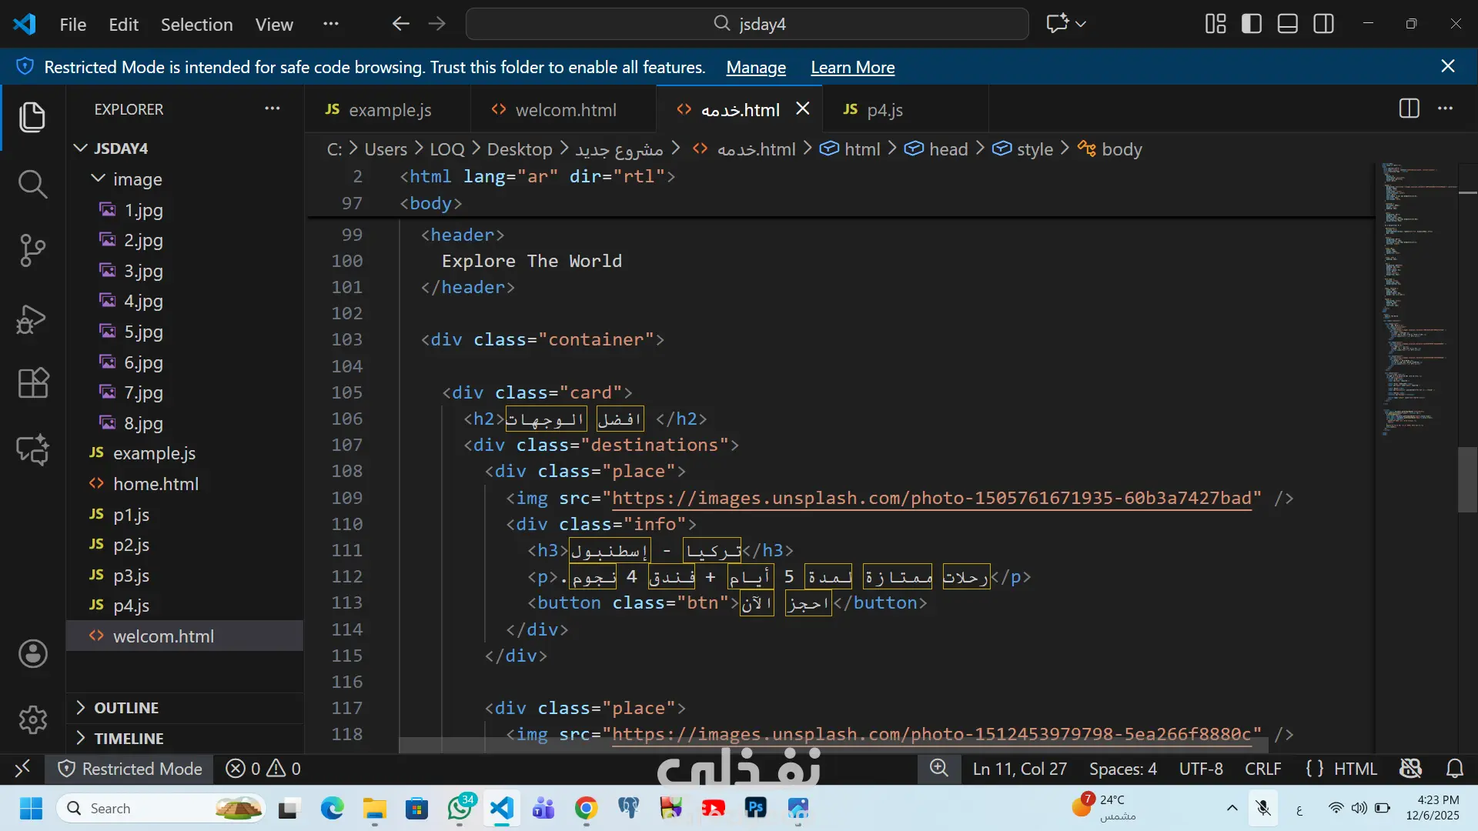The image size is (1478, 831).
Task: Open home.html in the Explorer tree
Action: point(155,484)
